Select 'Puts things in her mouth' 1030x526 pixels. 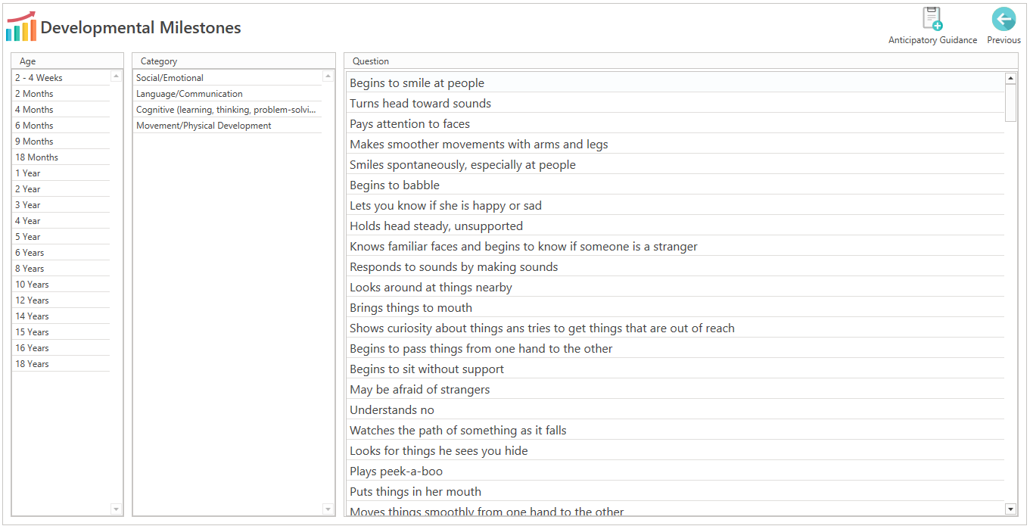point(676,491)
